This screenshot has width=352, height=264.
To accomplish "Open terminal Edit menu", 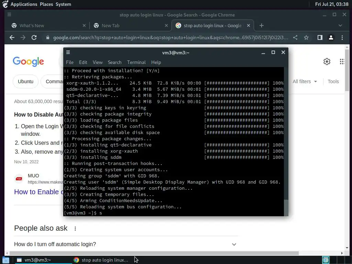I will point(83,63).
